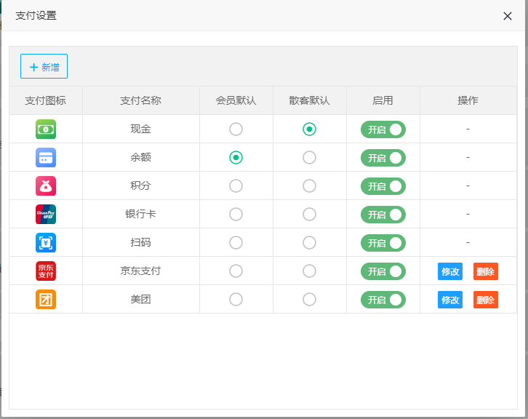Click the orange Meituan icon
This screenshot has height=419, width=528.
(x=46, y=300)
